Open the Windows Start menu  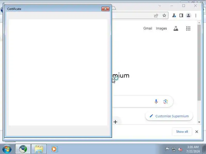[x=7, y=149]
